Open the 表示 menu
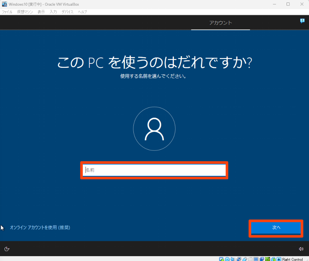 (41, 12)
